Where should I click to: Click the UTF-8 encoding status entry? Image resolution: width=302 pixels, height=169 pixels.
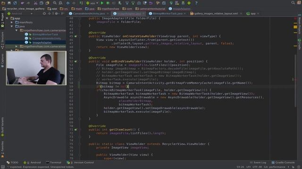click(x=257, y=167)
